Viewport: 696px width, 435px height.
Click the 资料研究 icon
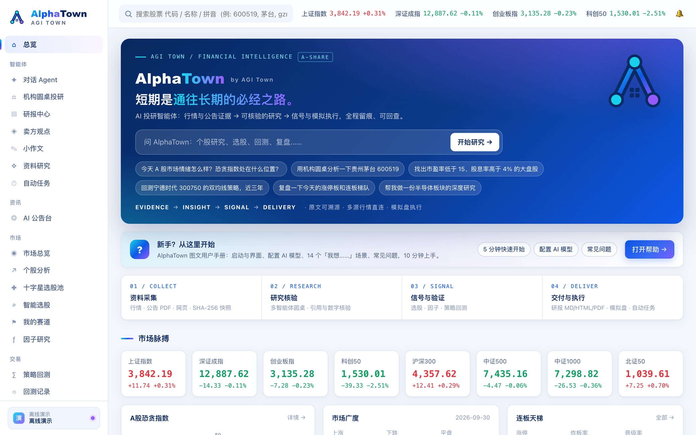click(14, 166)
